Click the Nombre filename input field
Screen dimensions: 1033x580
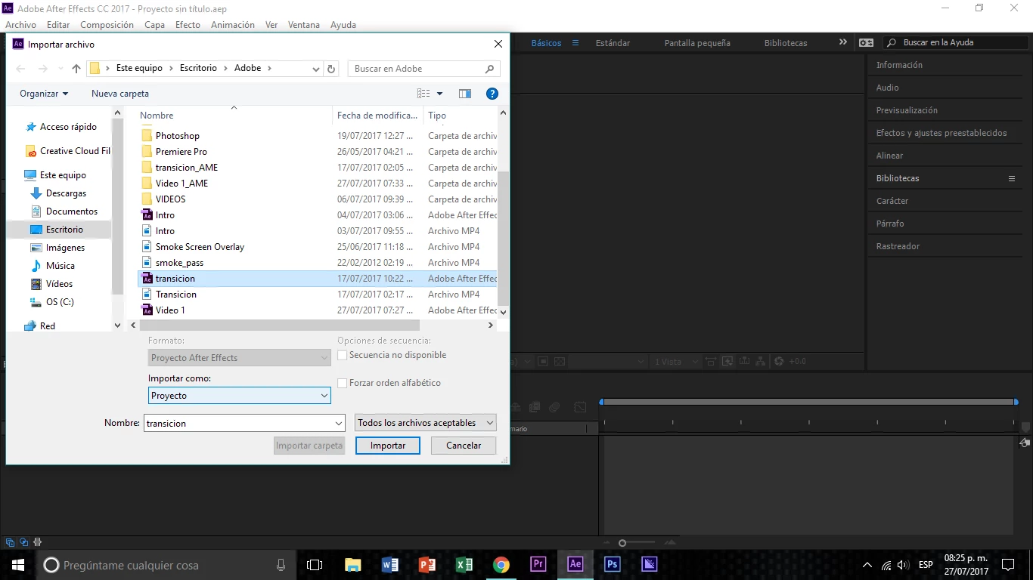(244, 424)
